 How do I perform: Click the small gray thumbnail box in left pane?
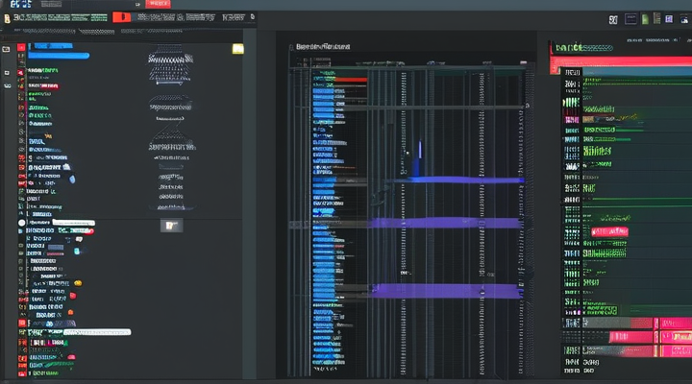click(171, 226)
